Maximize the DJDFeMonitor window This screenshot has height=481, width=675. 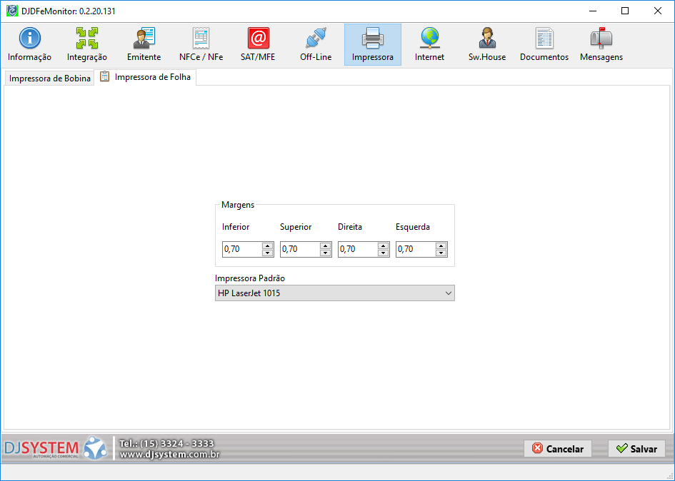pos(625,11)
